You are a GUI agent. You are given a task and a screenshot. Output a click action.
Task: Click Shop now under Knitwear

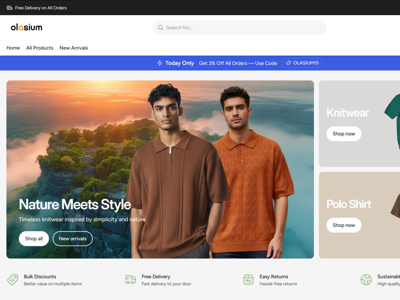pos(344,134)
